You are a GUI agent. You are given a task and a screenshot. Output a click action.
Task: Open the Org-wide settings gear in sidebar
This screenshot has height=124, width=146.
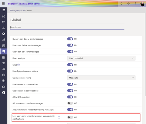point(4,75)
